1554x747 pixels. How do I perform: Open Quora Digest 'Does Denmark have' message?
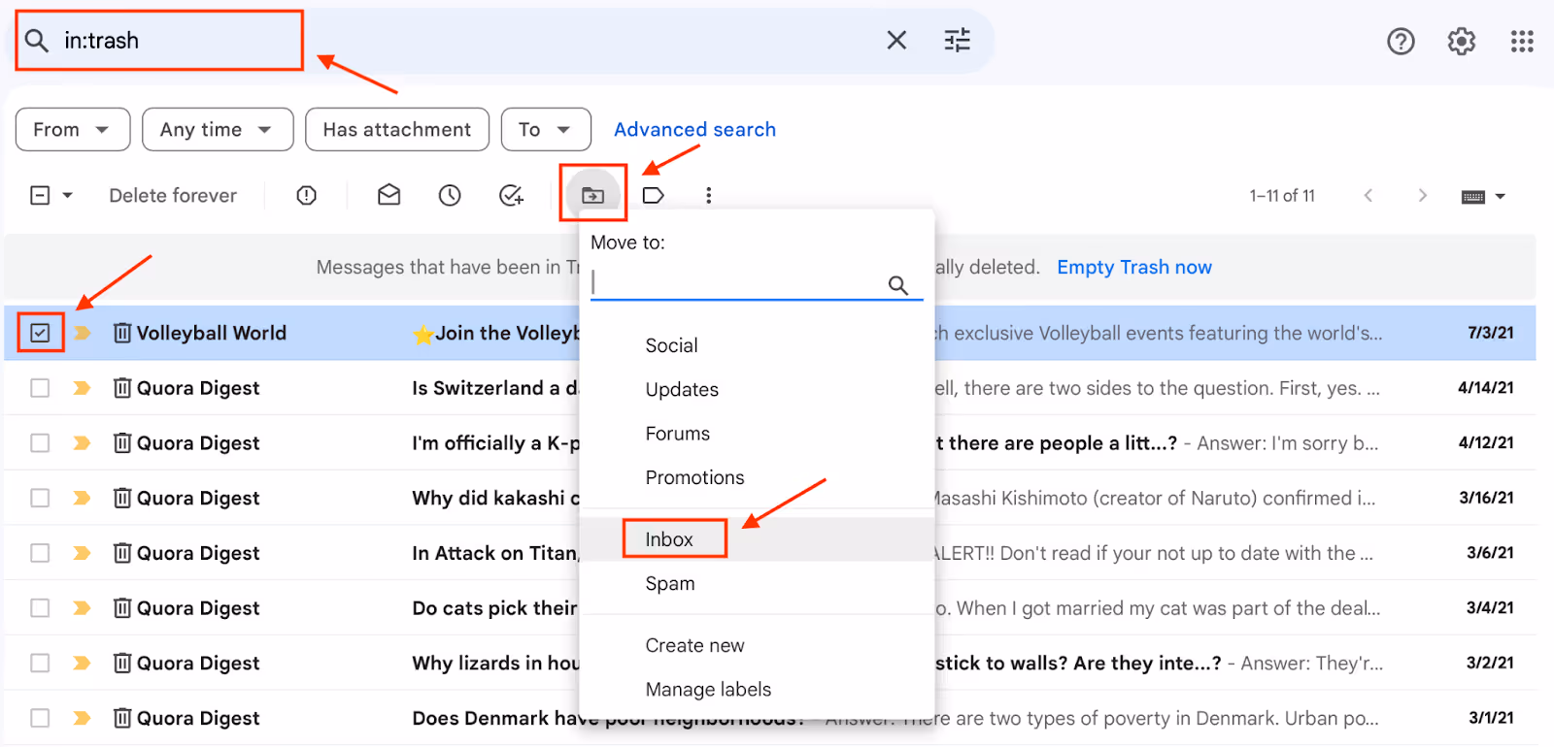769,718
